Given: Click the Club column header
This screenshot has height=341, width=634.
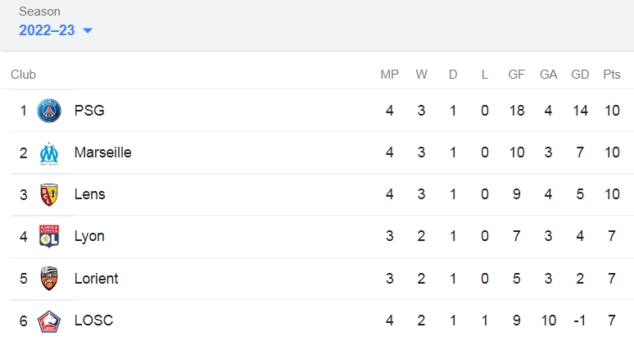Looking at the screenshot, I should (24, 75).
